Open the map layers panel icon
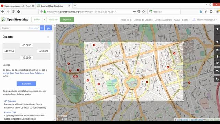The image size is (220, 124). [x=217, y=50]
